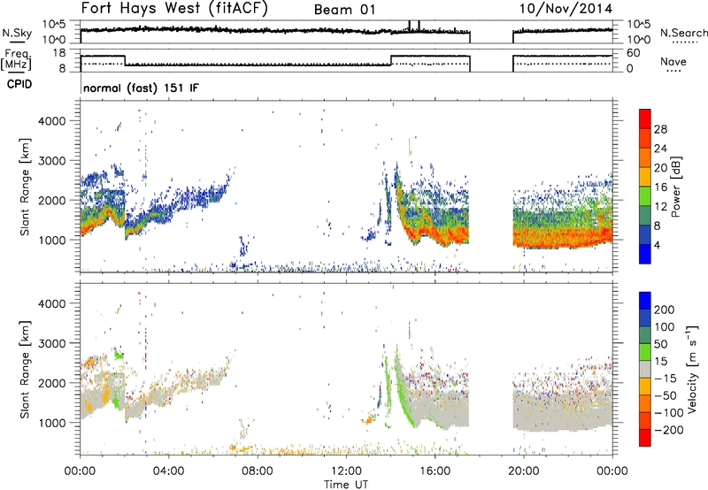Click the "18" frequency axis label
This screenshot has height=490, width=708.
point(59,53)
